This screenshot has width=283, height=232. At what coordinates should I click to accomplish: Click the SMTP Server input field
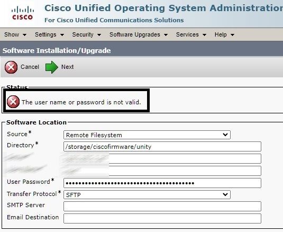162,207
